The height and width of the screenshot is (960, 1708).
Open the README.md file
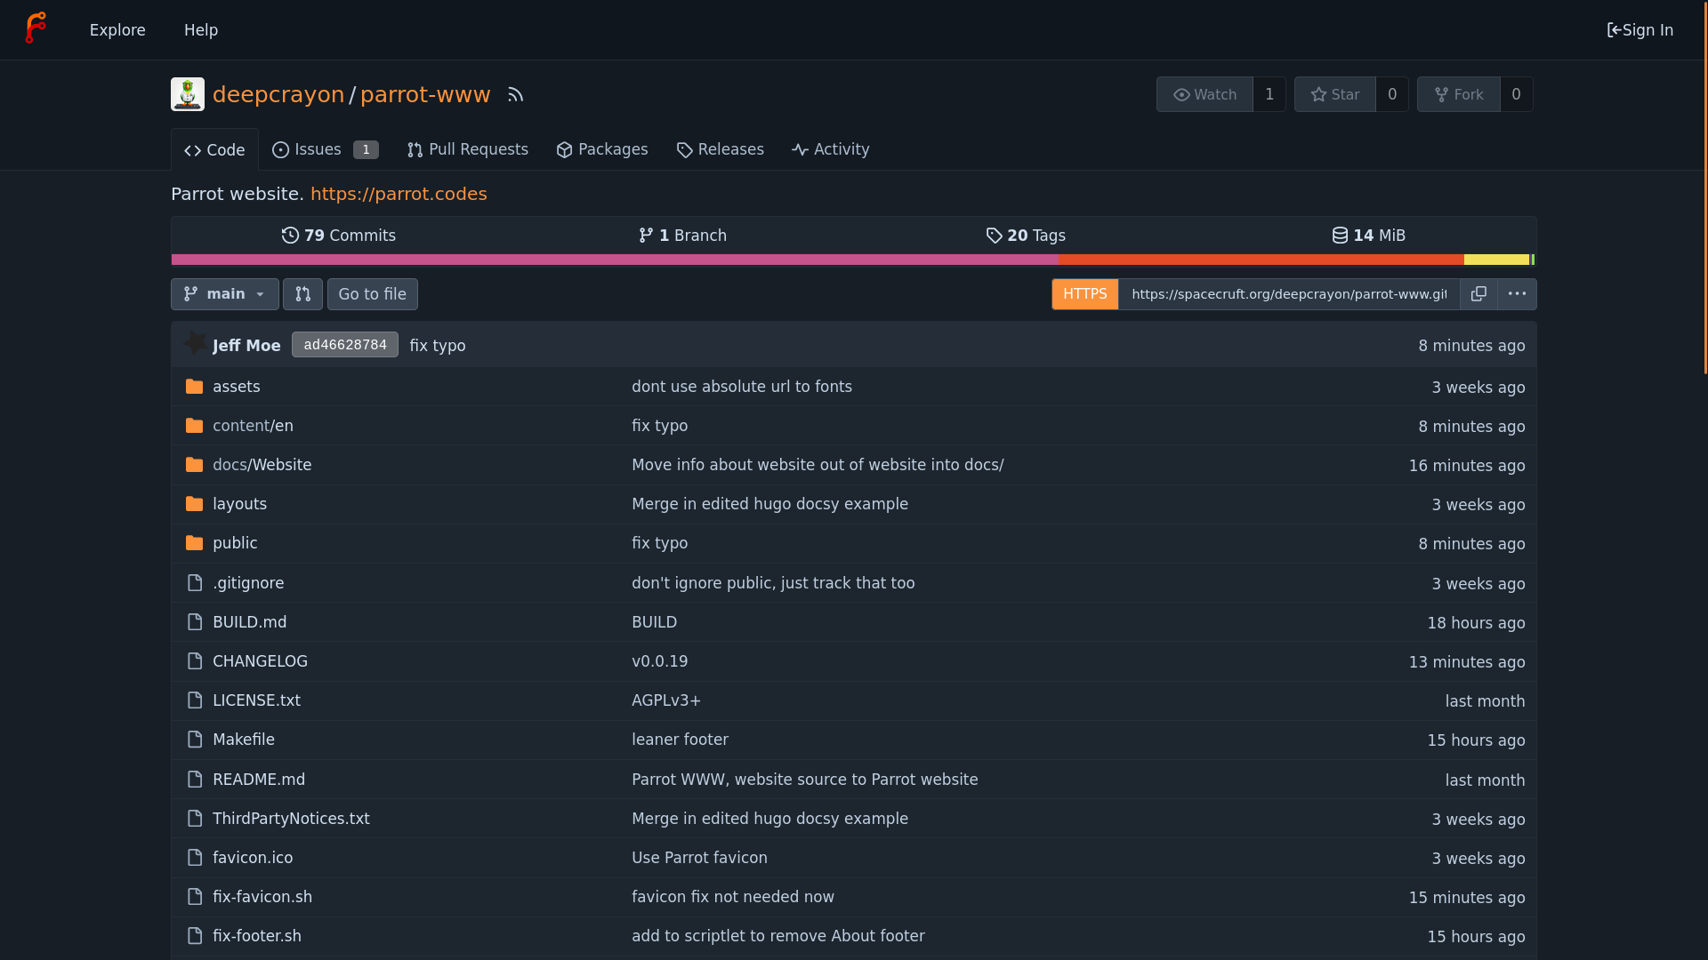pyautogui.click(x=259, y=780)
